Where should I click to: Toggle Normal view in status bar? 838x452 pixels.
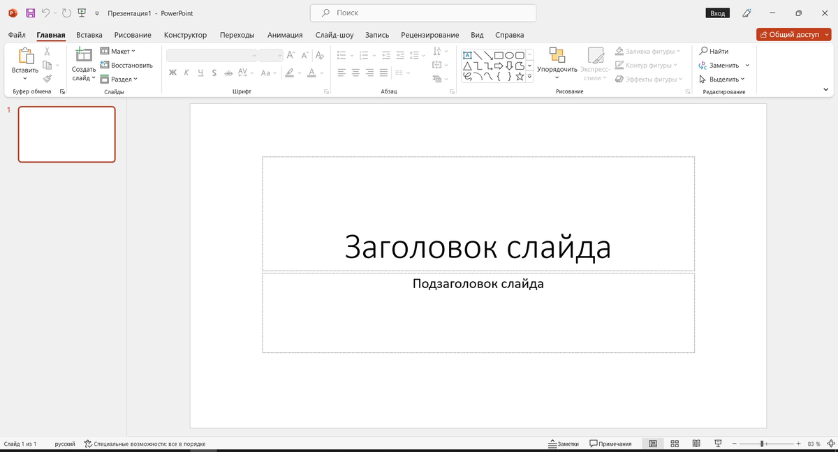pyautogui.click(x=653, y=444)
